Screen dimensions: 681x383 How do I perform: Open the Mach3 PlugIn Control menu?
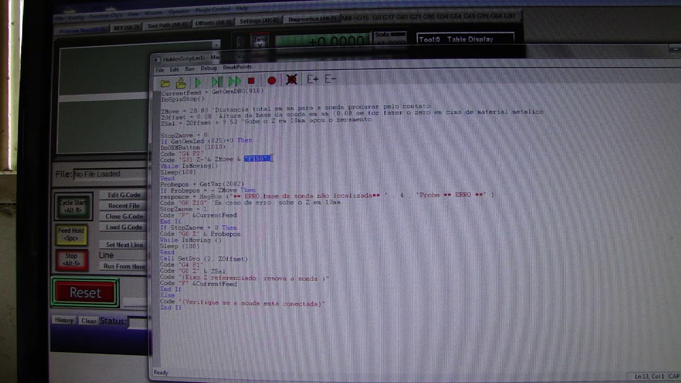[214, 10]
